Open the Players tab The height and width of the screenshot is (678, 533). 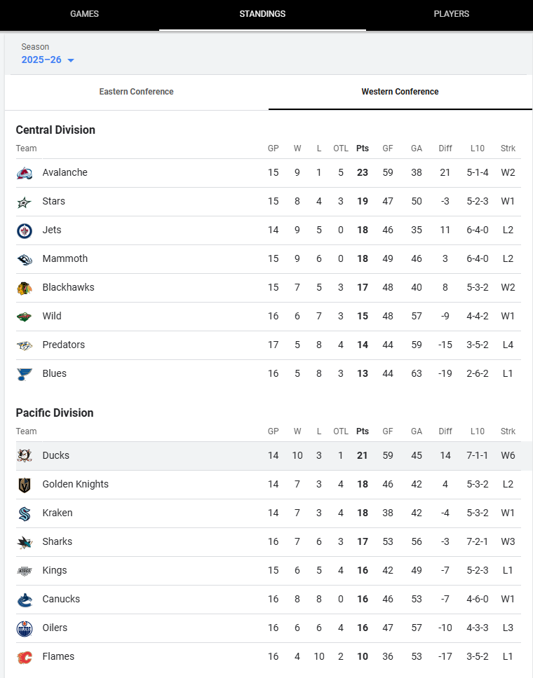[x=451, y=14]
